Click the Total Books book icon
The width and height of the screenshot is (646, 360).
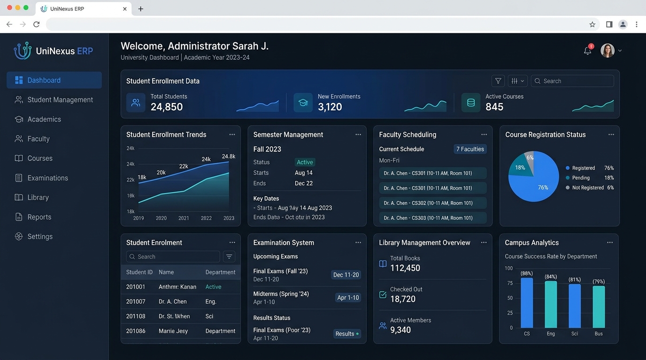pos(383,264)
